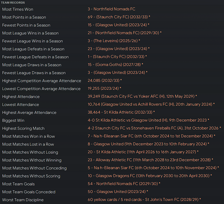Open '4-2 Staunch City FC vs Stonehaven Fireballs' match

click(x=154, y=128)
